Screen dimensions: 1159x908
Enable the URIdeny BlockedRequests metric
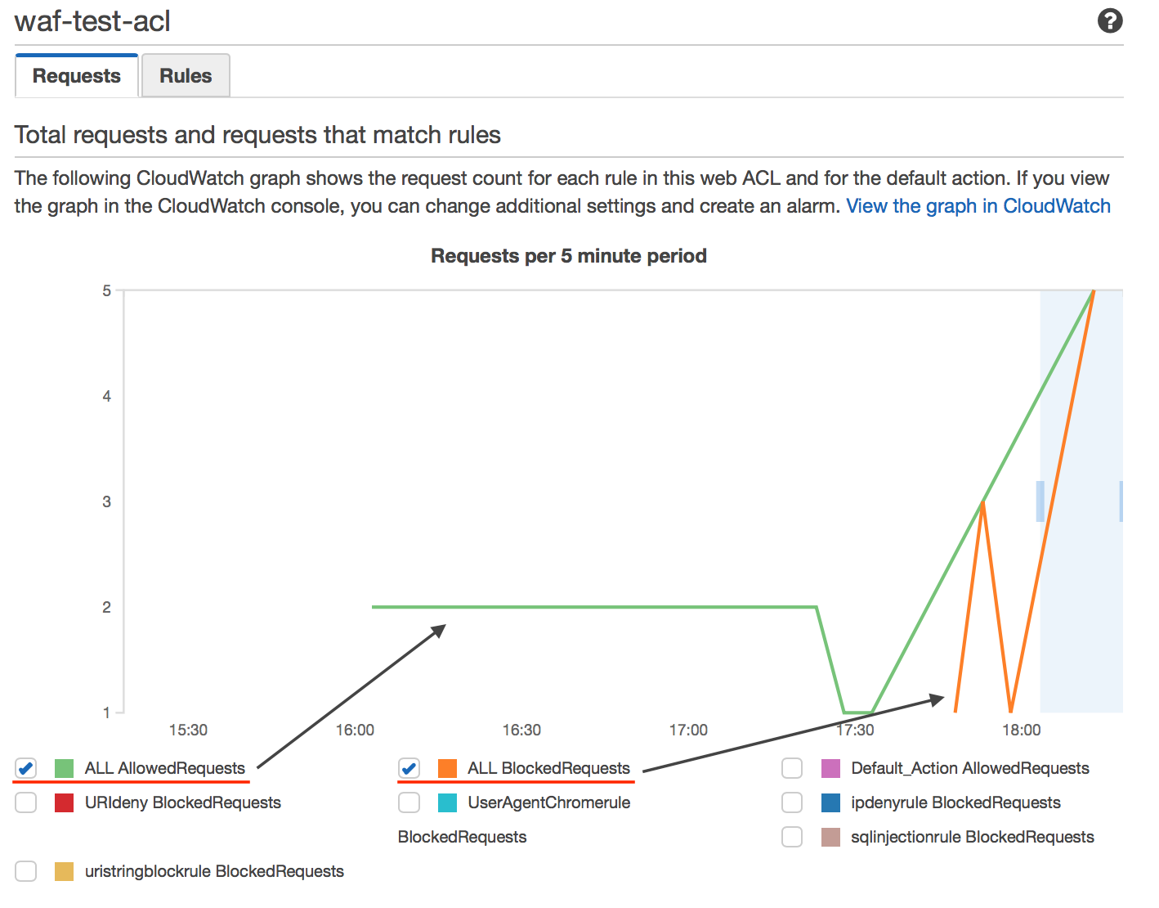pos(25,802)
